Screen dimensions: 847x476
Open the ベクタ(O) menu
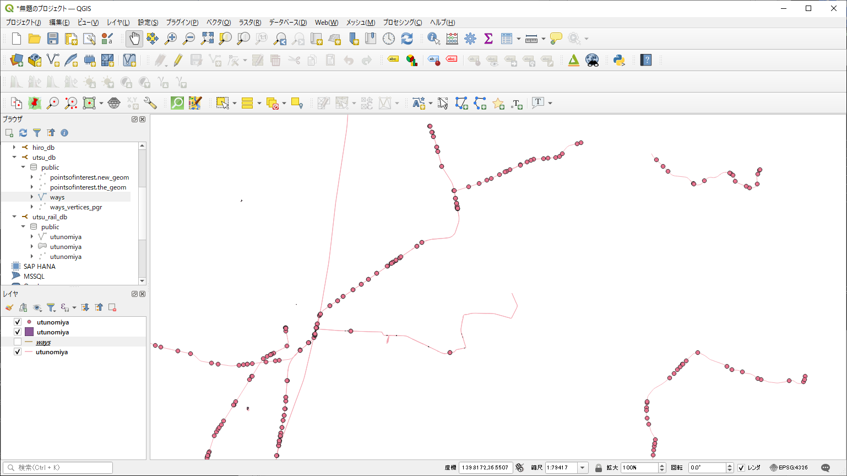pos(218,23)
